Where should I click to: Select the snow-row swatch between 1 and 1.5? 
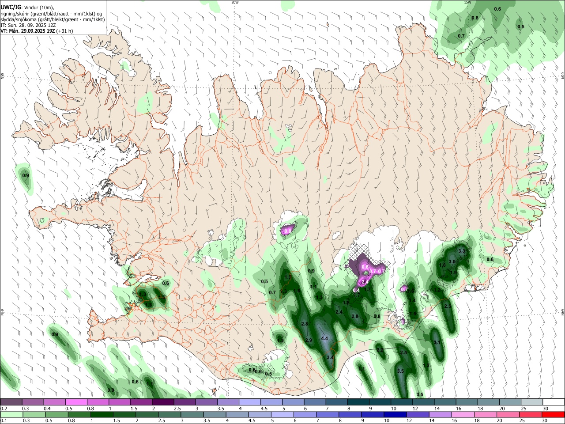point(120,402)
